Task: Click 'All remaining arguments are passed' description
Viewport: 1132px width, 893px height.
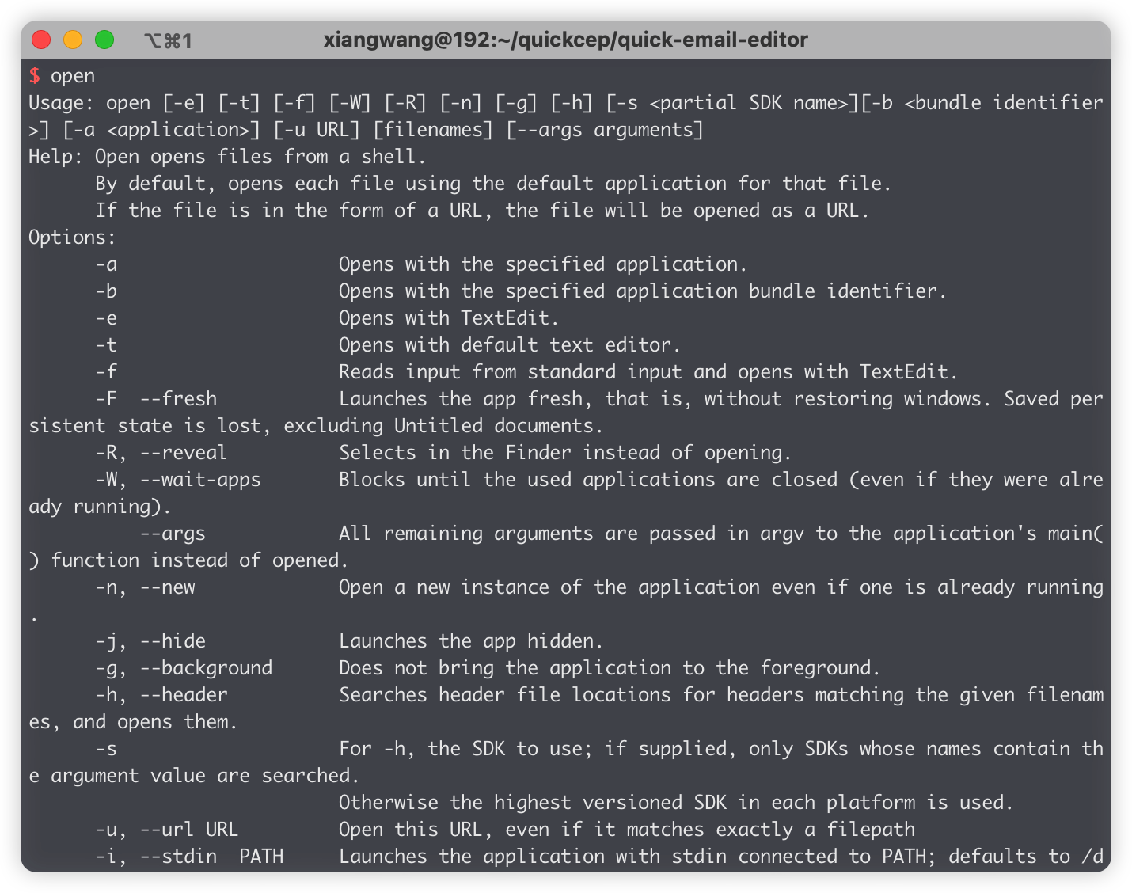Action: tap(720, 534)
